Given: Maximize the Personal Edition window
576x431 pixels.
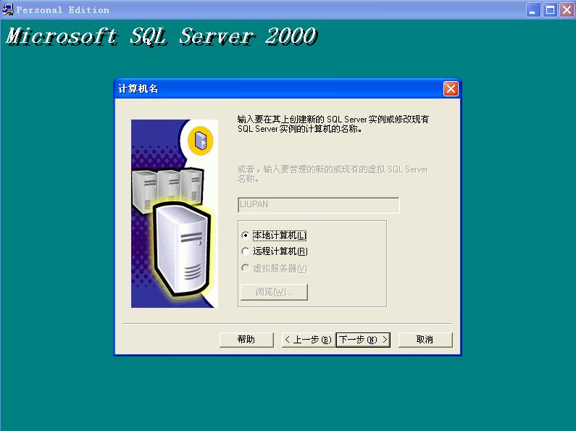Looking at the screenshot, I should pyautogui.click(x=550, y=10).
